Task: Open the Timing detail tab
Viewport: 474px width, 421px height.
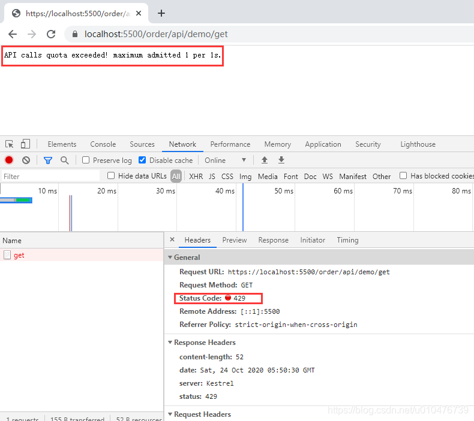Action: 347,240
